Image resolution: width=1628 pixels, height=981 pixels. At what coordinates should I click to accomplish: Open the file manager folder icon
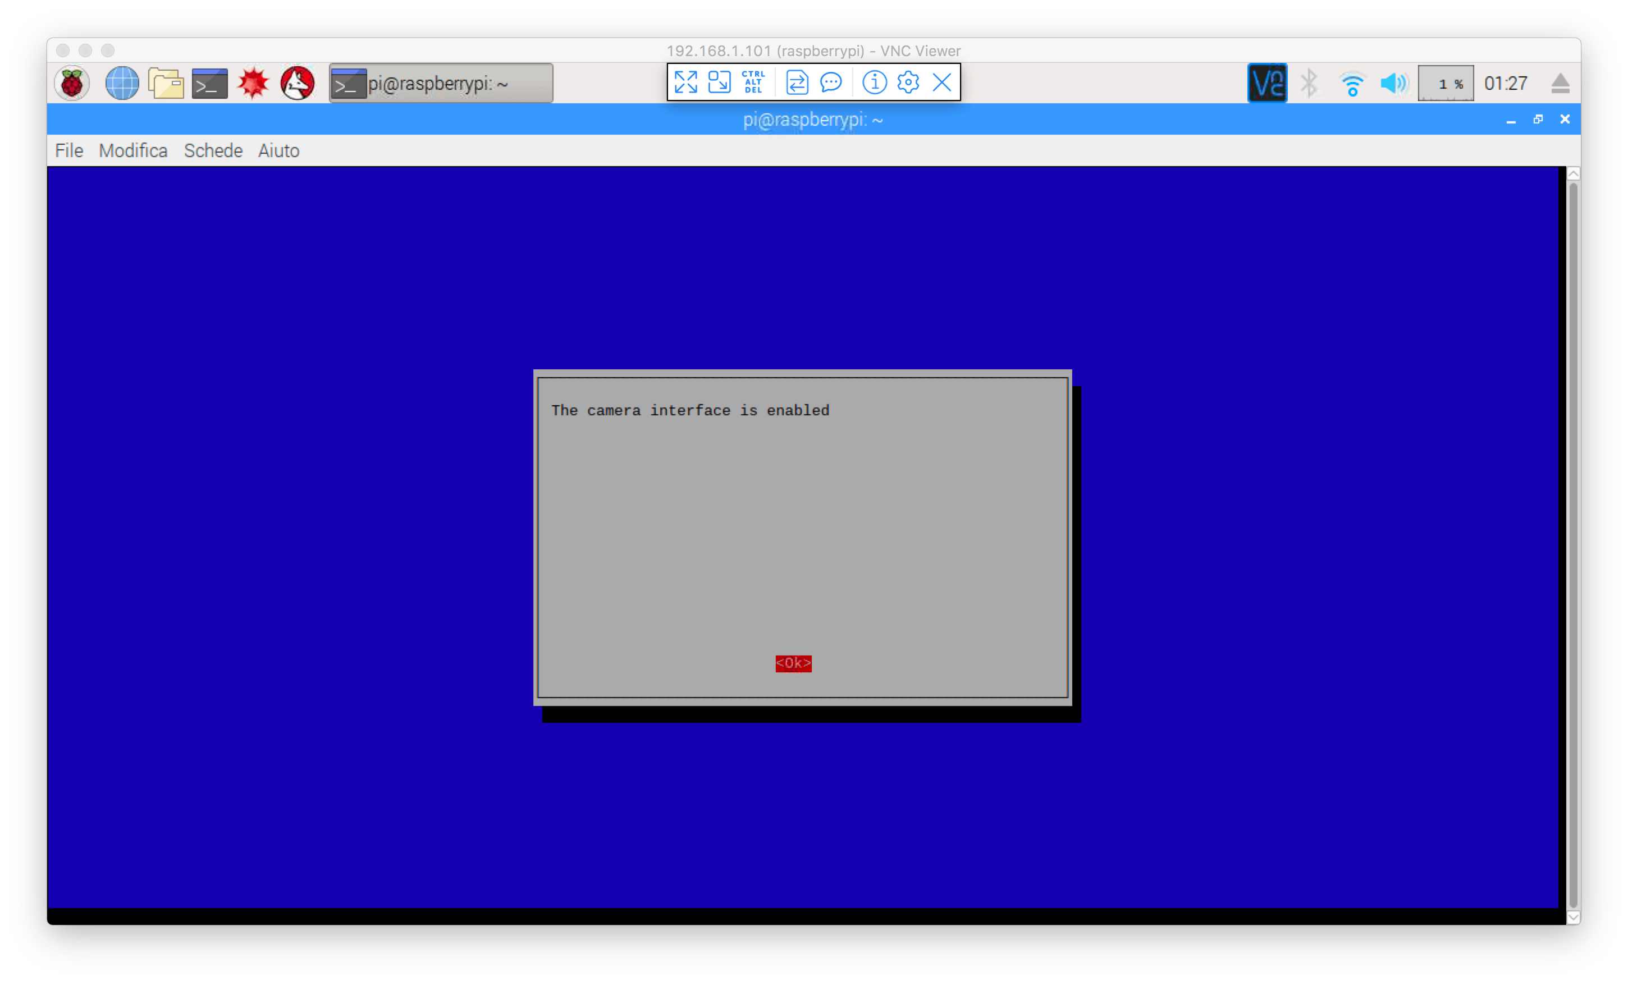[x=166, y=83]
